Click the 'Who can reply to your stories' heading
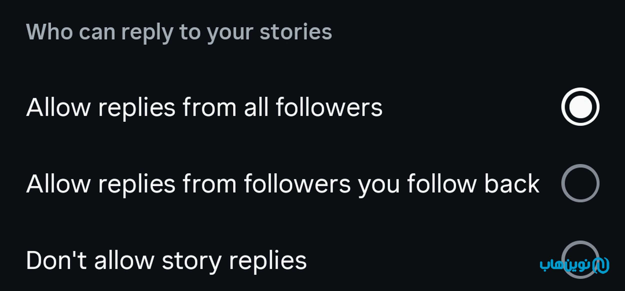The width and height of the screenshot is (625, 291). 179,32
